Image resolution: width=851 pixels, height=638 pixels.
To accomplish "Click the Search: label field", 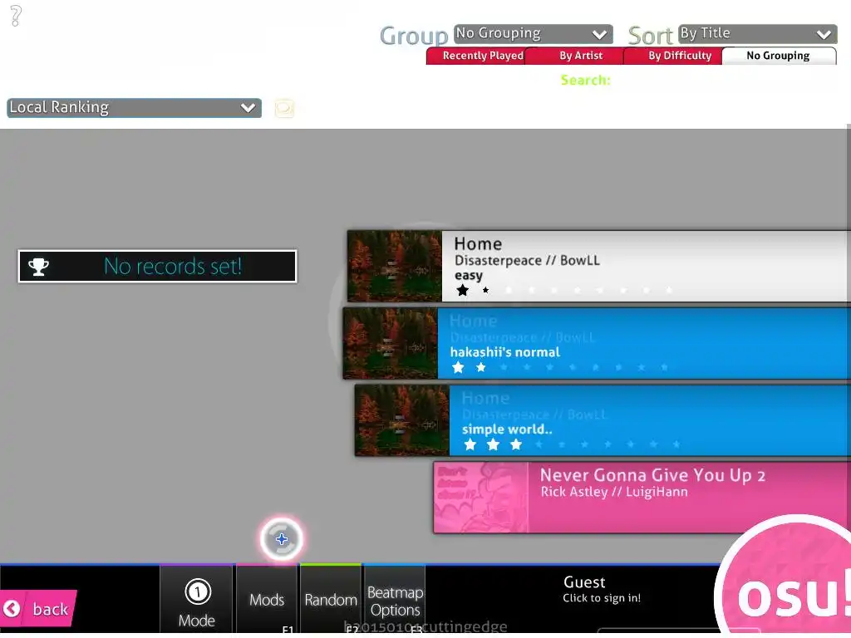I will 585,81.
